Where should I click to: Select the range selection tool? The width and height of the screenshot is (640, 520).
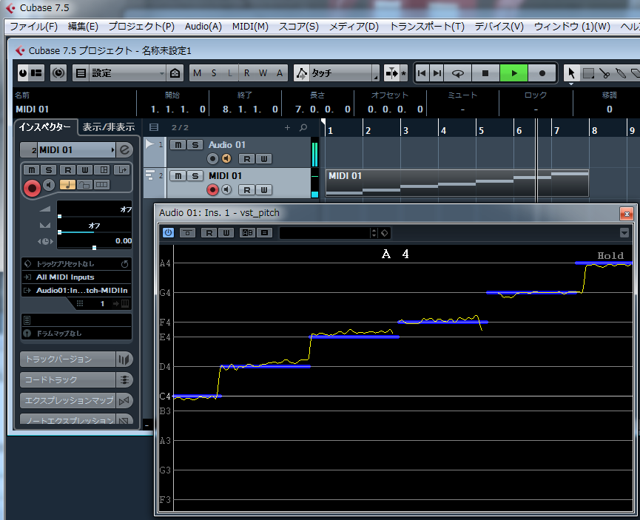588,73
